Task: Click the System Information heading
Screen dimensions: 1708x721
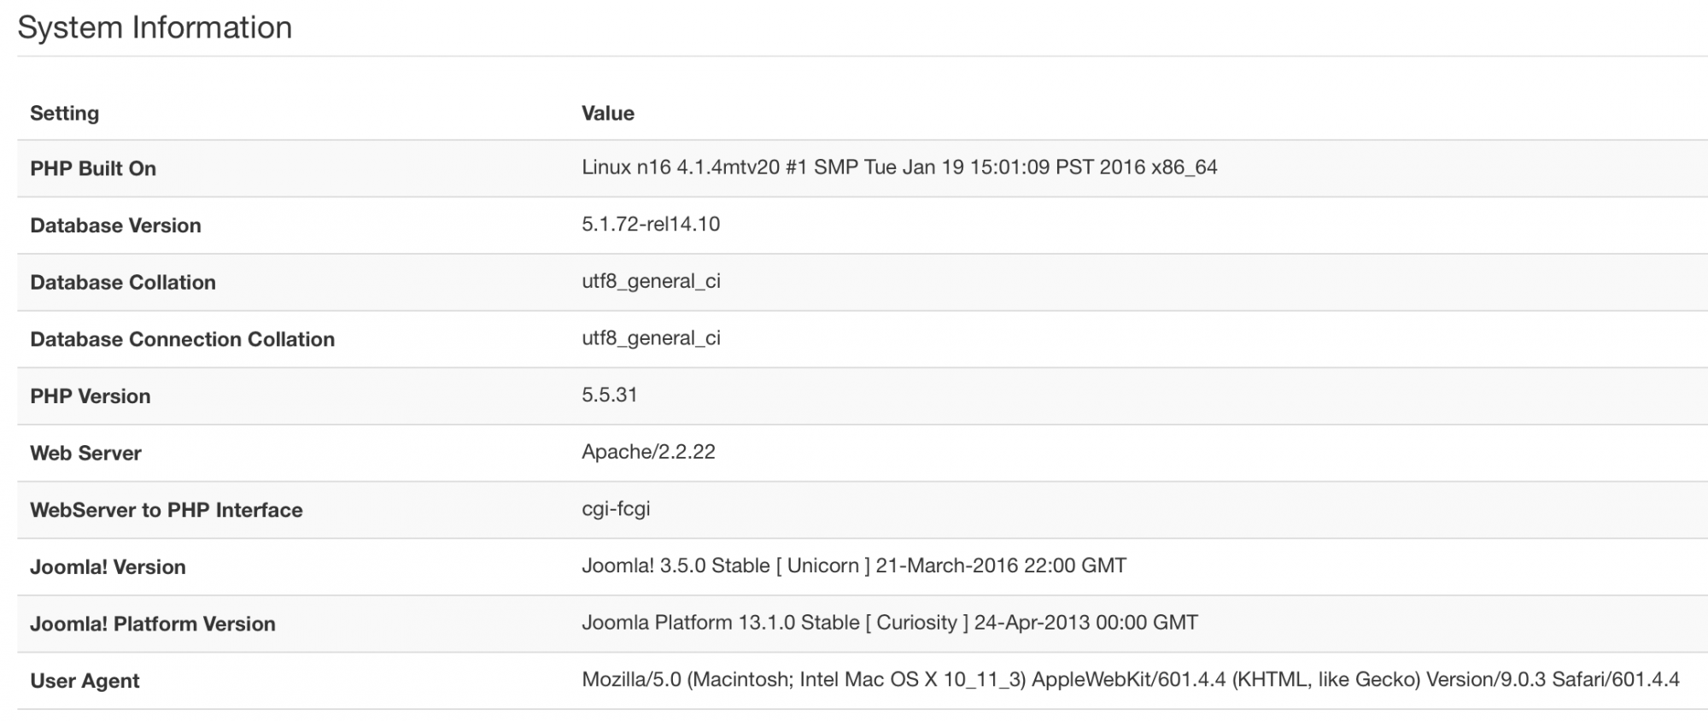Action: (155, 27)
